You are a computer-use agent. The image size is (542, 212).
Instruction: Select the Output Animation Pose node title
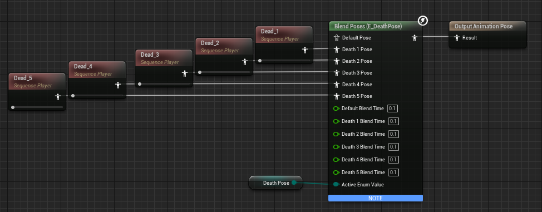point(483,26)
